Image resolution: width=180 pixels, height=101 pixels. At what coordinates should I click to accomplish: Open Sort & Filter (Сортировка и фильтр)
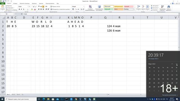[163, 8]
